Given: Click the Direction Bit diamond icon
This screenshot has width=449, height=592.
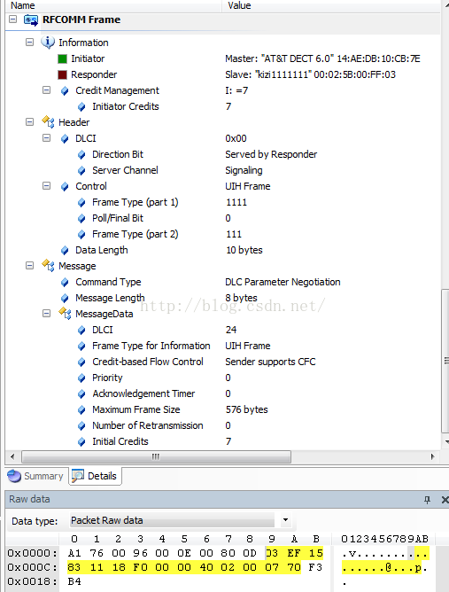Looking at the screenshot, I should pyautogui.click(x=81, y=155).
